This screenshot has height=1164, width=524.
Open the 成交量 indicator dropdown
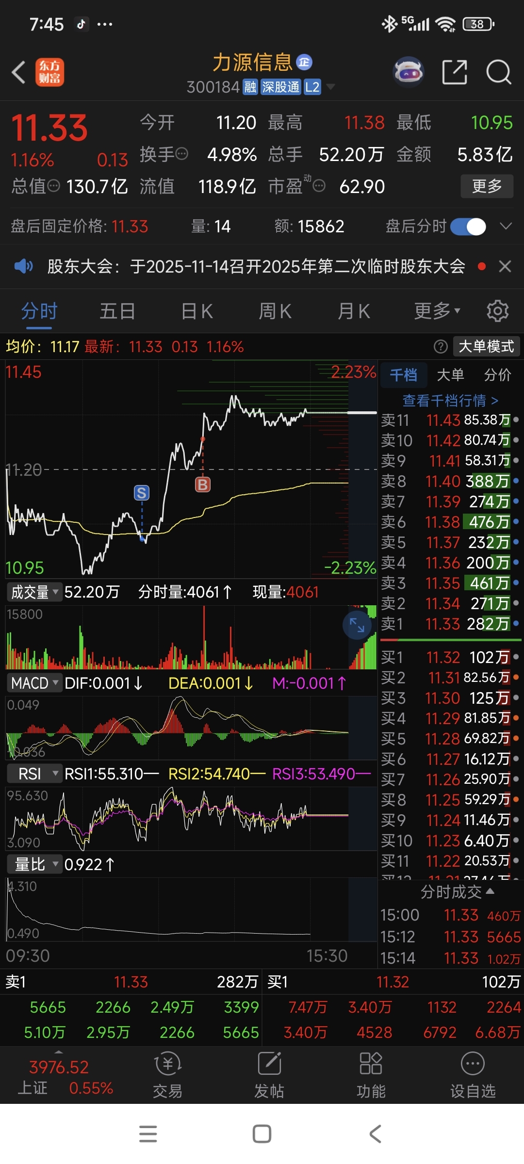tap(34, 592)
